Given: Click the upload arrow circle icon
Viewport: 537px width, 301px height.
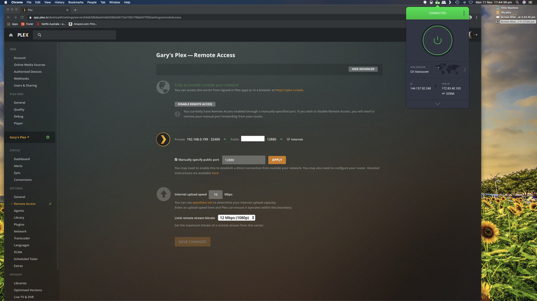Looking at the screenshot, I should [163, 194].
